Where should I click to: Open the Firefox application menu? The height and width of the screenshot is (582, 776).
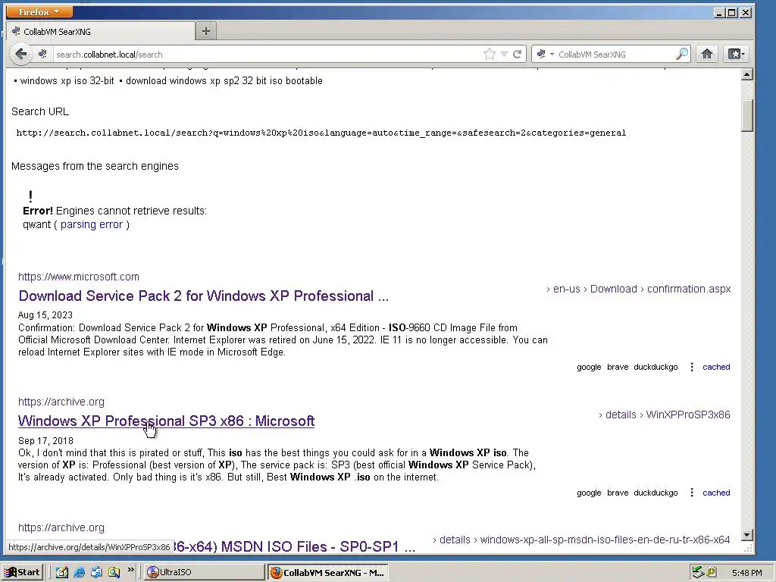[39, 11]
